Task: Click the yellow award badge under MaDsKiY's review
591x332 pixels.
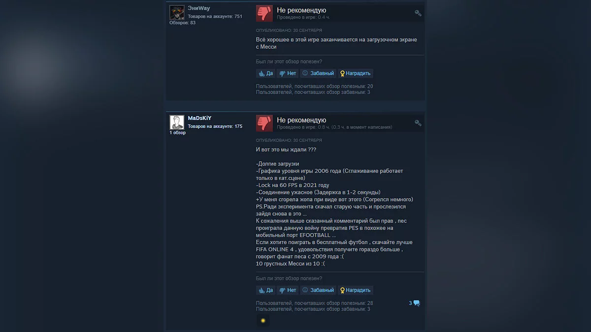Action: 263,321
